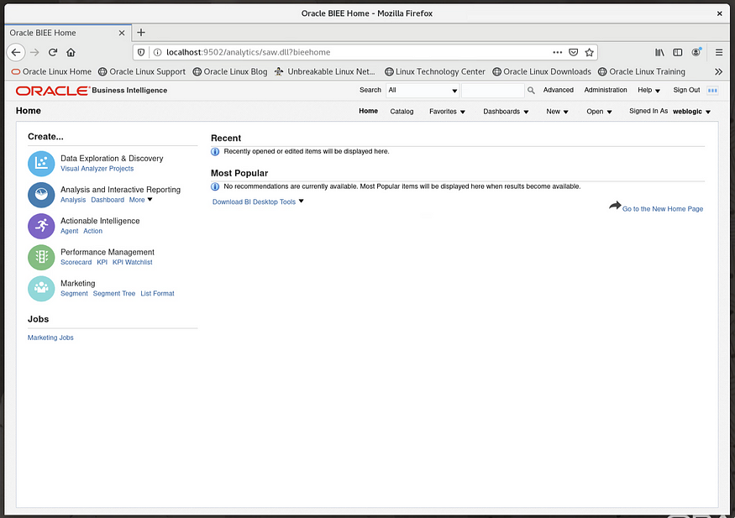The height and width of the screenshot is (518, 735).
Task: Create a new Scorecard
Action: [x=76, y=262]
